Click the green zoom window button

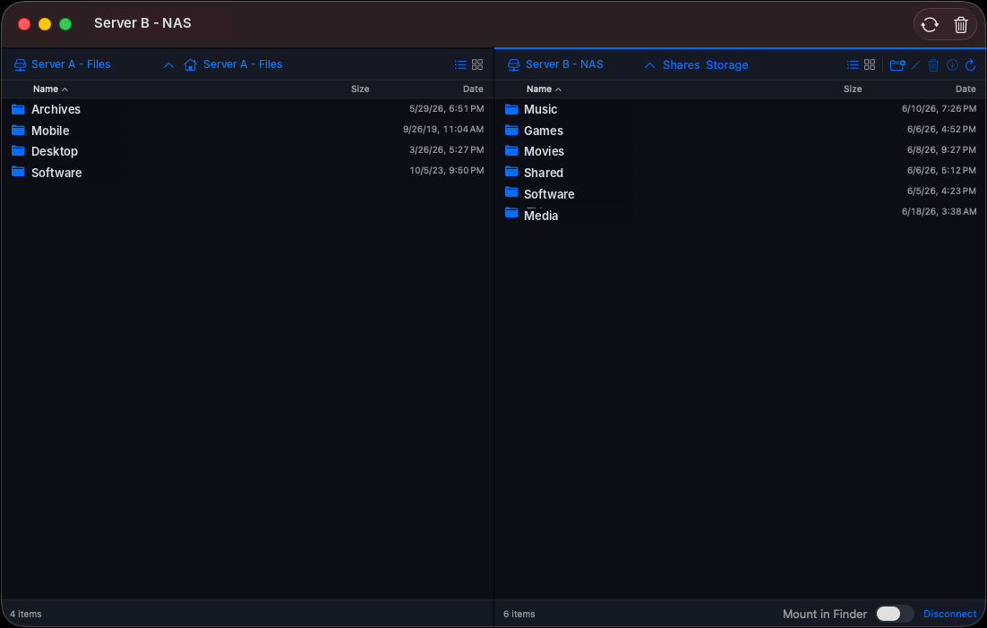pyautogui.click(x=65, y=24)
